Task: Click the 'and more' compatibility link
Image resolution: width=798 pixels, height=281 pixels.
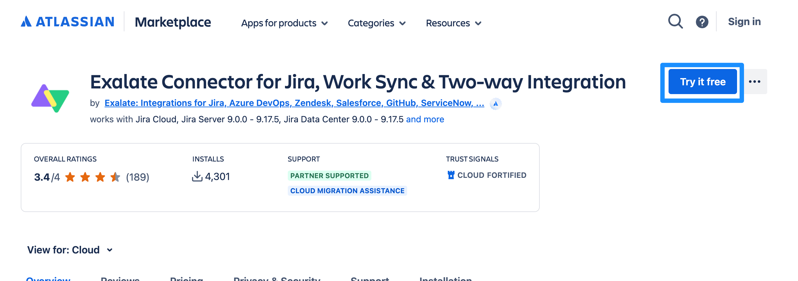Action: pos(425,119)
